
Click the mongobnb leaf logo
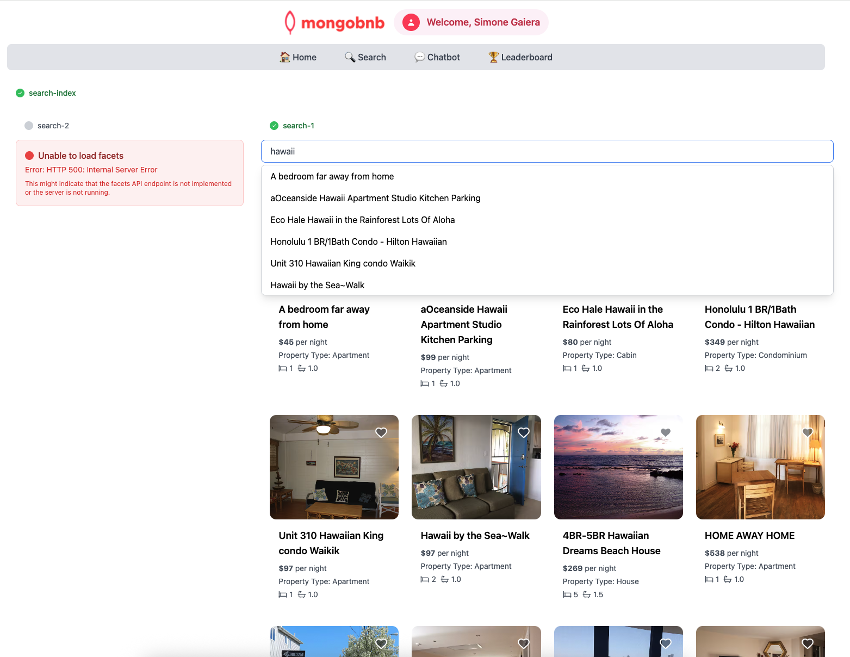coord(290,22)
